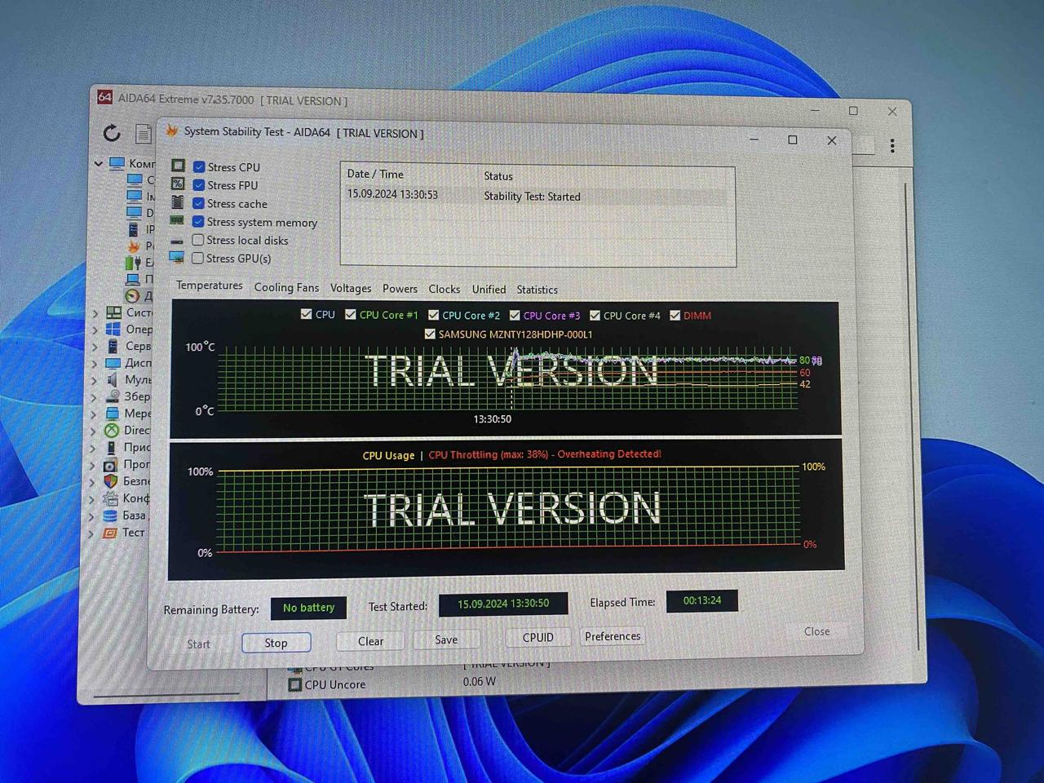
Task: Stop the stability test with Stop button
Action: 276,643
